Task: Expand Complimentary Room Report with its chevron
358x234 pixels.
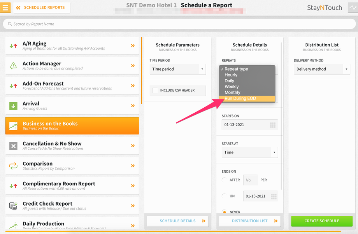Action: 133,186
